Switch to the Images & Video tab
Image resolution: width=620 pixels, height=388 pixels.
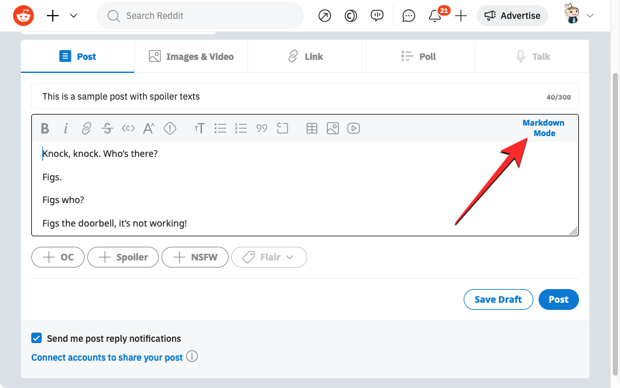(191, 57)
